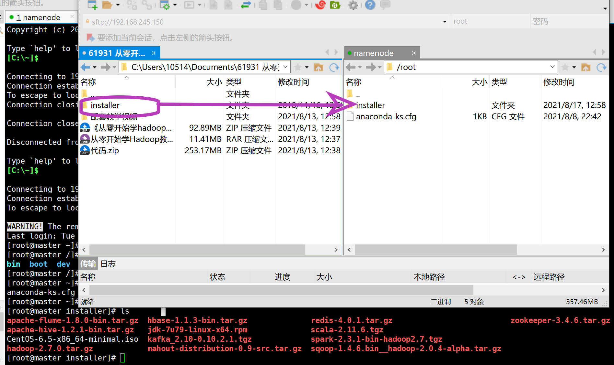The image size is (614, 365).
Task: Sort local files by 名称 column
Action: (x=127, y=82)
